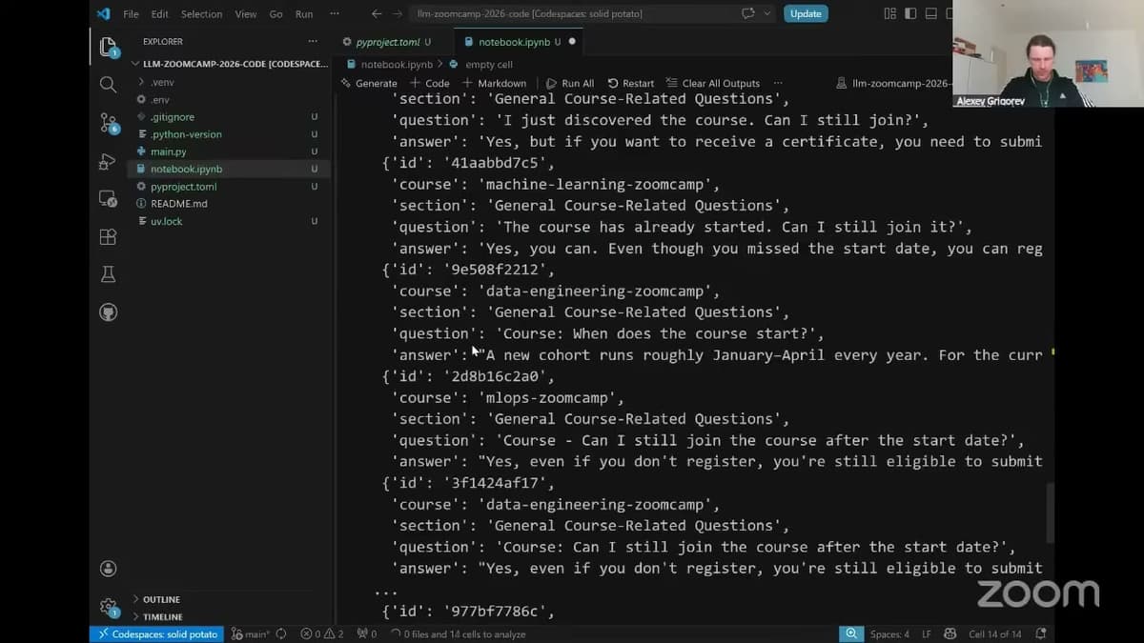
Task: Toggle panel visibility in title bar
Action: tap(930, 13)
